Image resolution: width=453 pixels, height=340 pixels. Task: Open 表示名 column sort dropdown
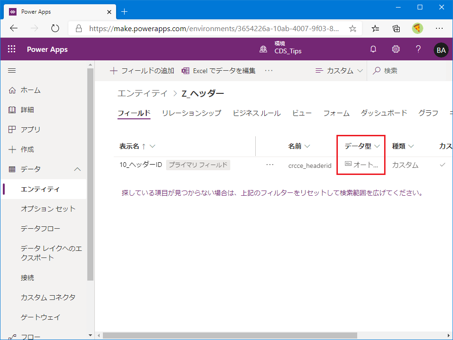152,146
